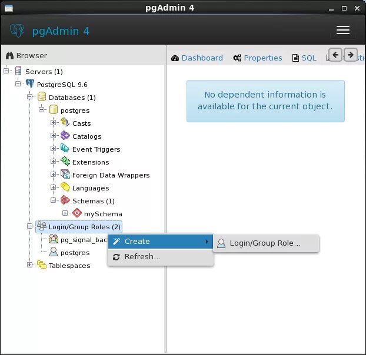
Task: Click the Login/Group Roles users icon
Action: (42, 226)
